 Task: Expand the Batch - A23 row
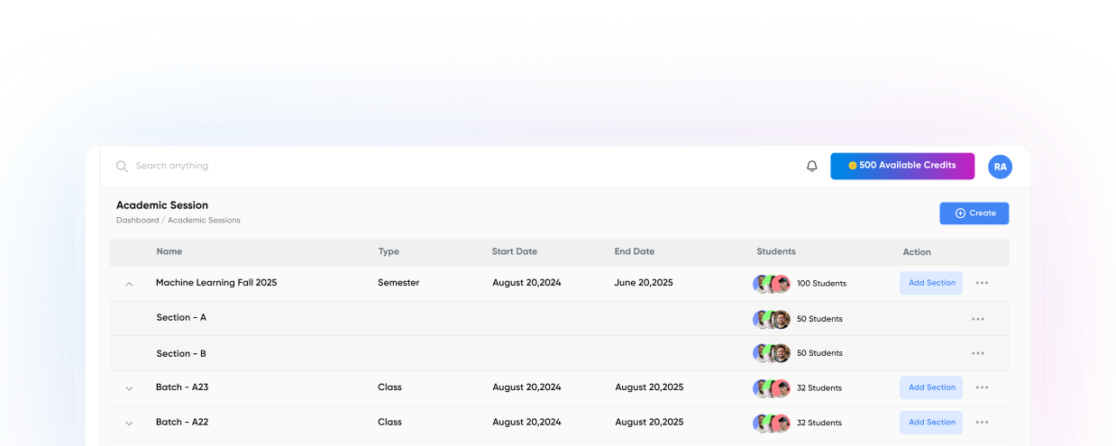tap(129, 388)
